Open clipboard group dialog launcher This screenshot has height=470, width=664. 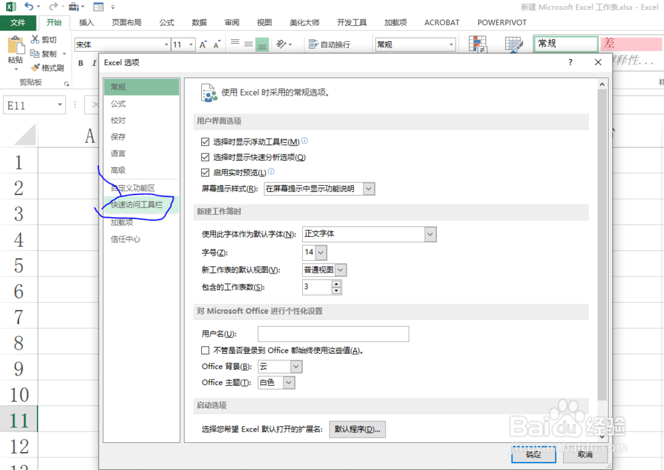(x=66, y=84)
